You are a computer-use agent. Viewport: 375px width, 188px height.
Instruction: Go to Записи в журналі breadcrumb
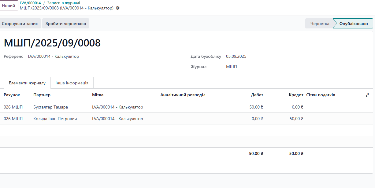[x=64, y=3]
